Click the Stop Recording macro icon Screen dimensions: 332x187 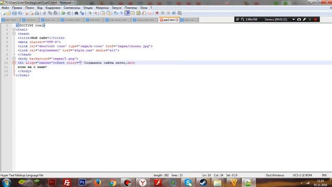point(162,13)
